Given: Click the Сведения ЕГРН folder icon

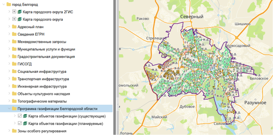Looking at the screenshot, I should point(14,34).
